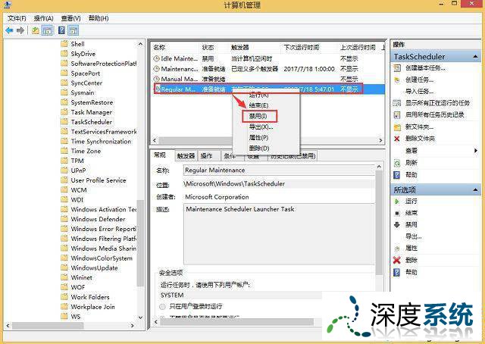
Task: Choose 属性(P) in the context menu
Action: [259, 138]
